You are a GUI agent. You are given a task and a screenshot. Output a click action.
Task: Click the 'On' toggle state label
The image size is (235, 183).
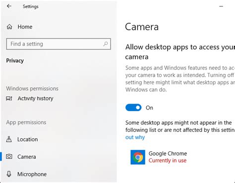coord(149,108)
